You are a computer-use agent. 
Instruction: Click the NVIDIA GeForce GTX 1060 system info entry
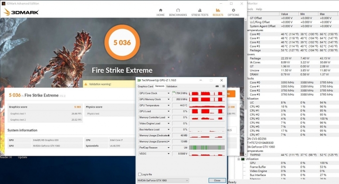[46, 146]
